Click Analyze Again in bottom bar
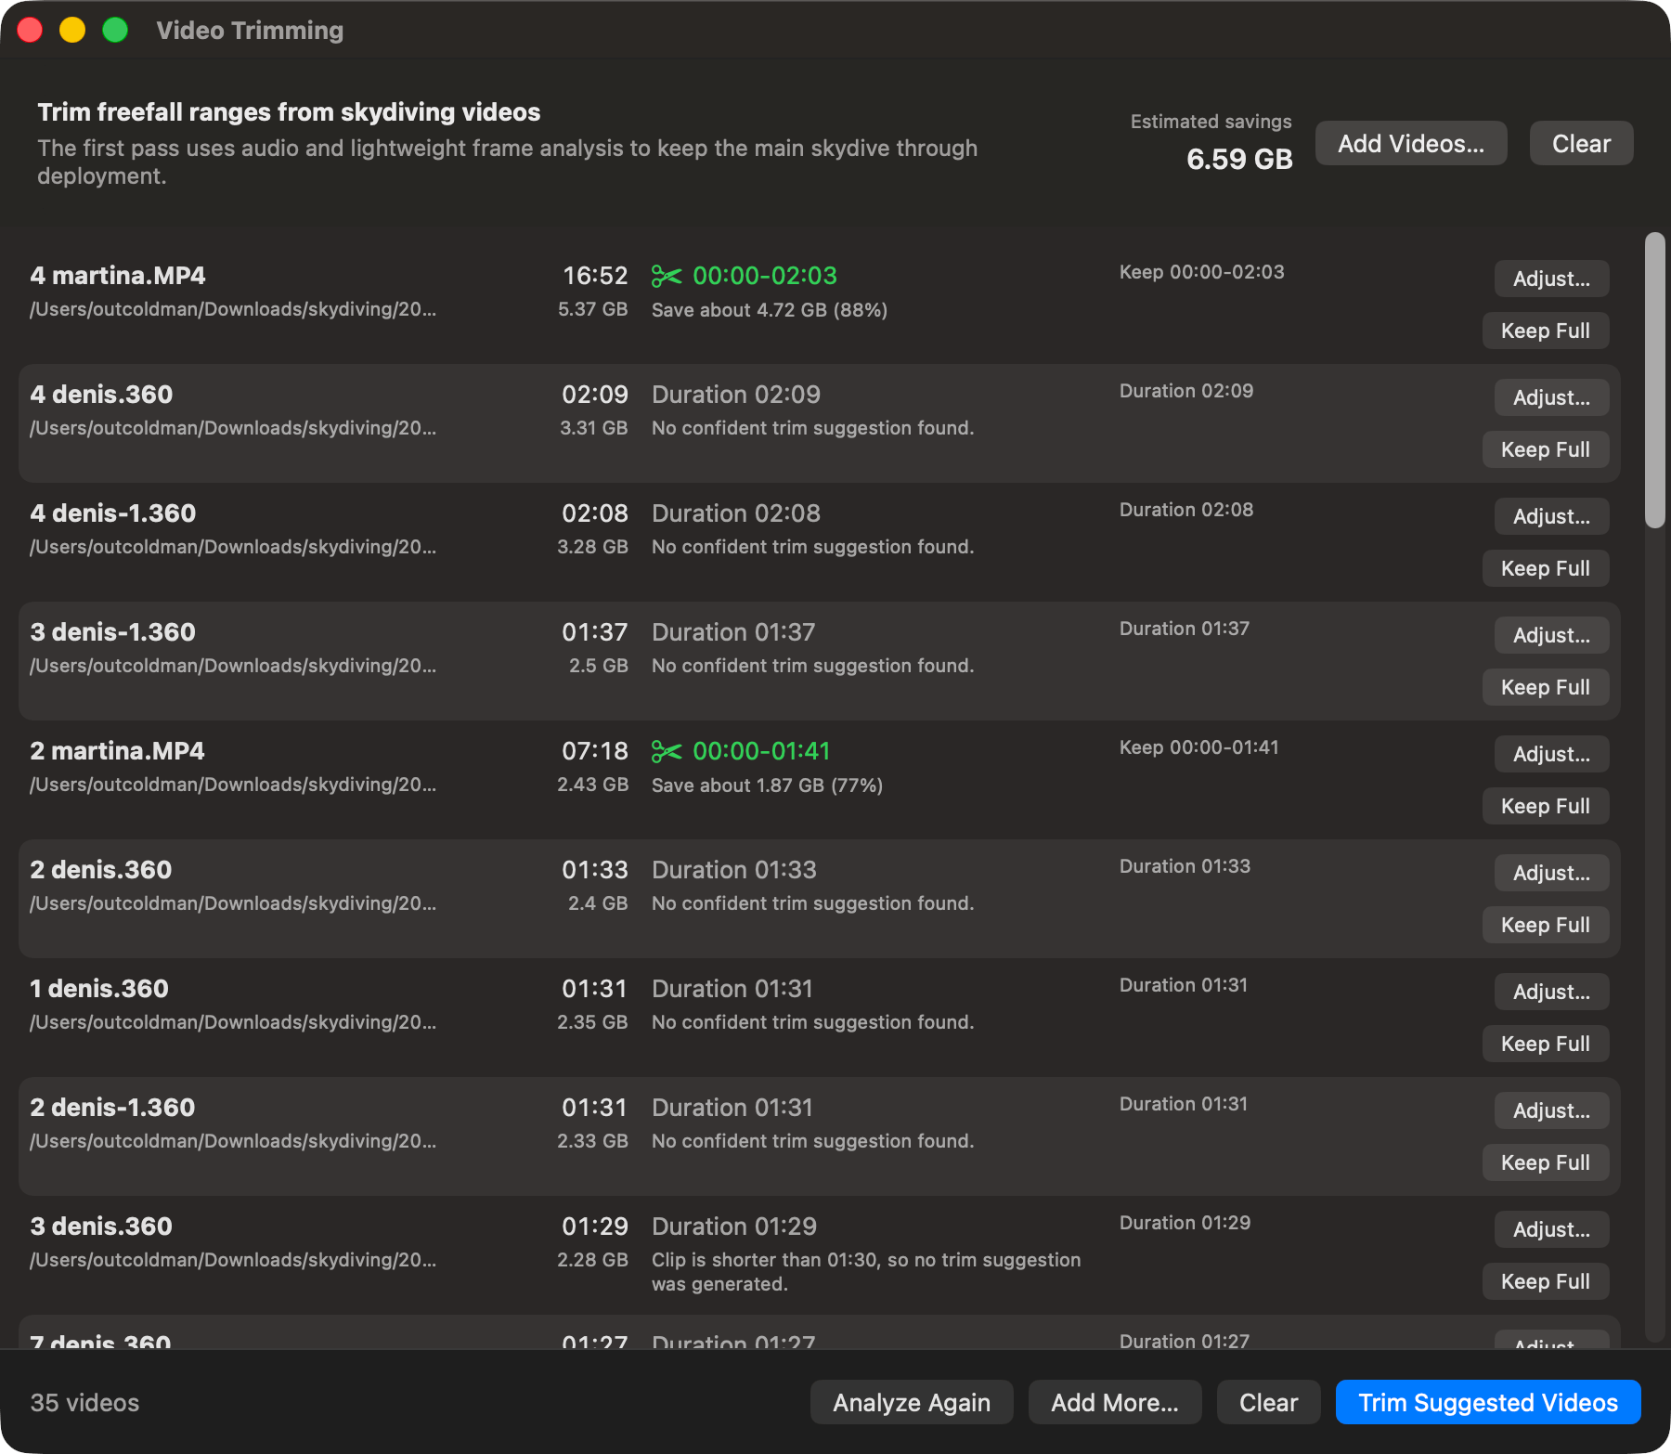Viewport: 1671px width, 1454px height. click(911, 1402)
